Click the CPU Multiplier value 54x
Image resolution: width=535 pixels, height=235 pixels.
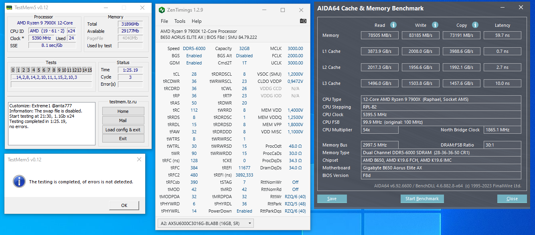(379, 130)
